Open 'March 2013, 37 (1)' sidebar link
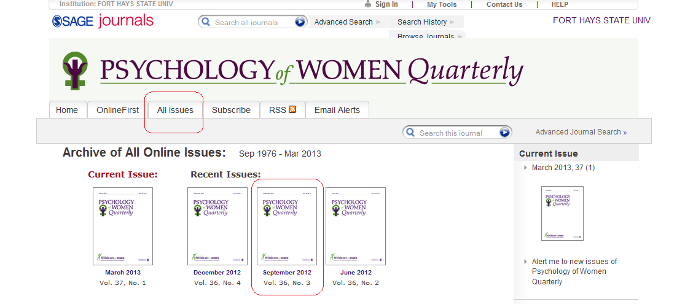 tap(563, 168)
